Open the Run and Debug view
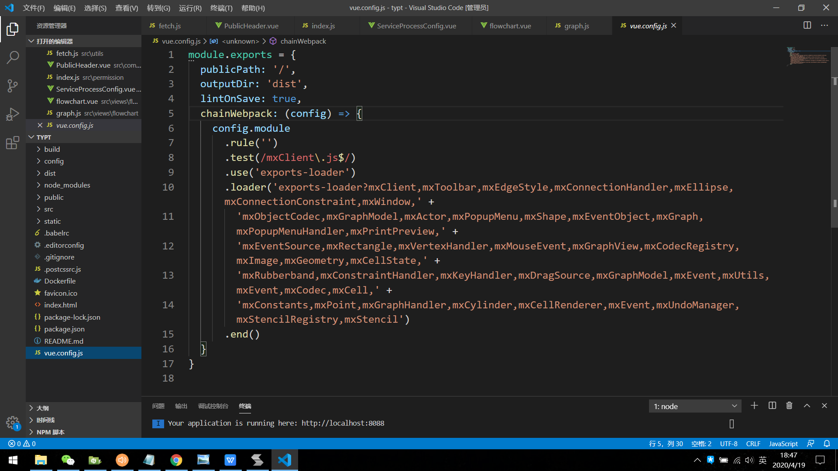This screenshot has width=838, height=471. point(13,114)
